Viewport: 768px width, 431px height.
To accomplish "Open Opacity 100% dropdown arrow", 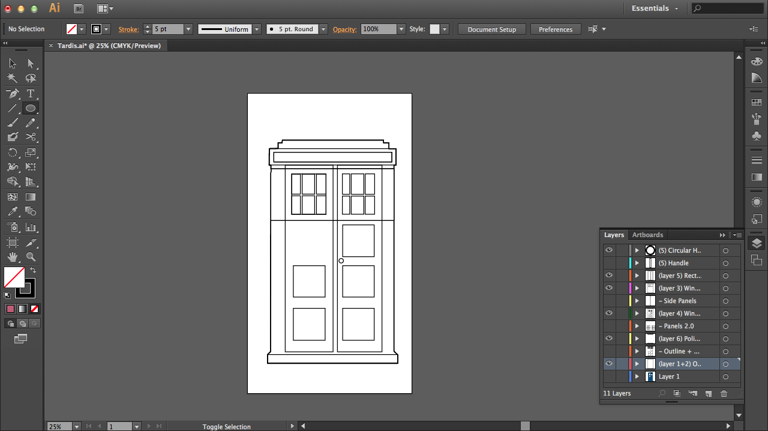I will 401,29.
